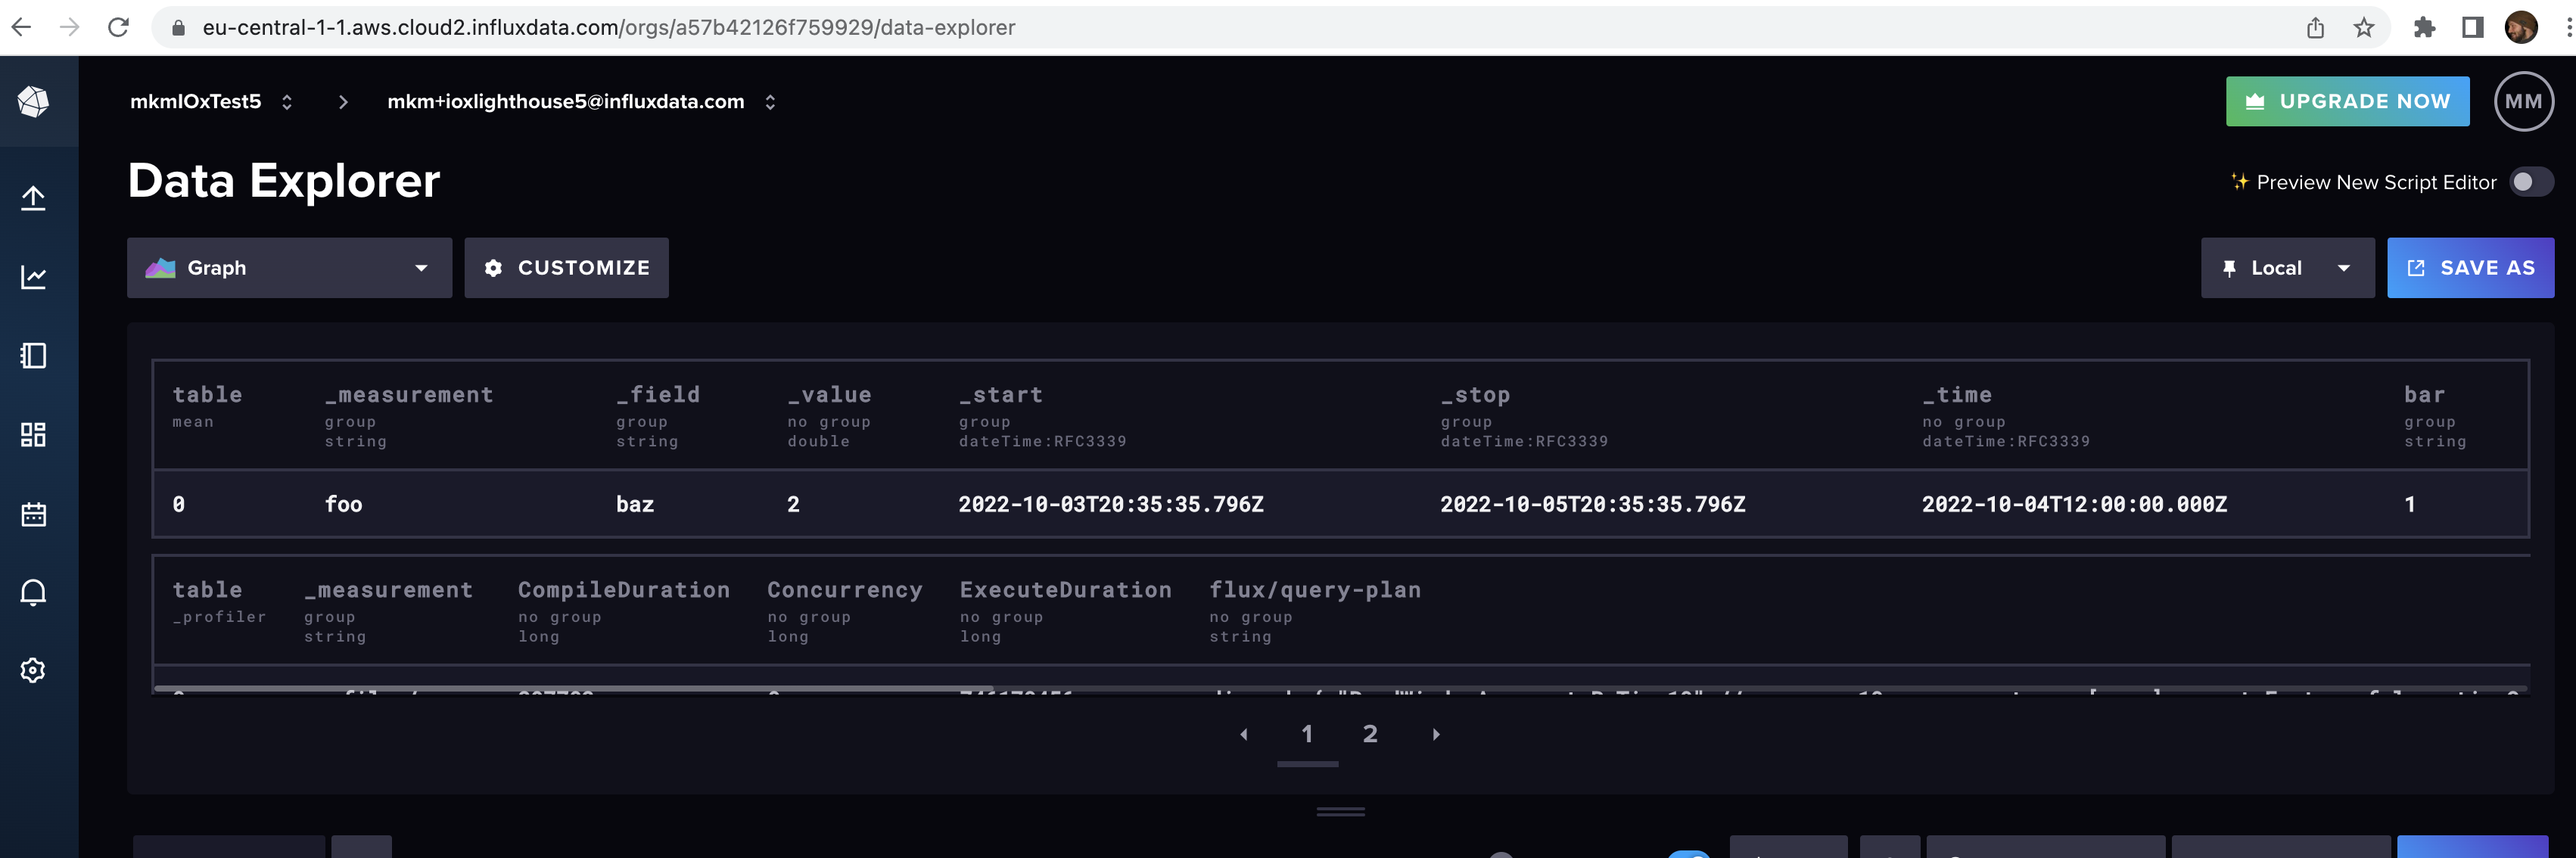Open the Tasks calendar icon
The image size is (2576, 858).
click(x=33, y=513)
